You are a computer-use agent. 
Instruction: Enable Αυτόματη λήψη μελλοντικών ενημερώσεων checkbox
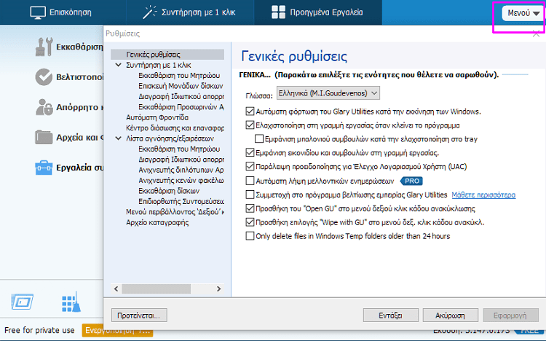pyautogui.click(x=250, y=181)
